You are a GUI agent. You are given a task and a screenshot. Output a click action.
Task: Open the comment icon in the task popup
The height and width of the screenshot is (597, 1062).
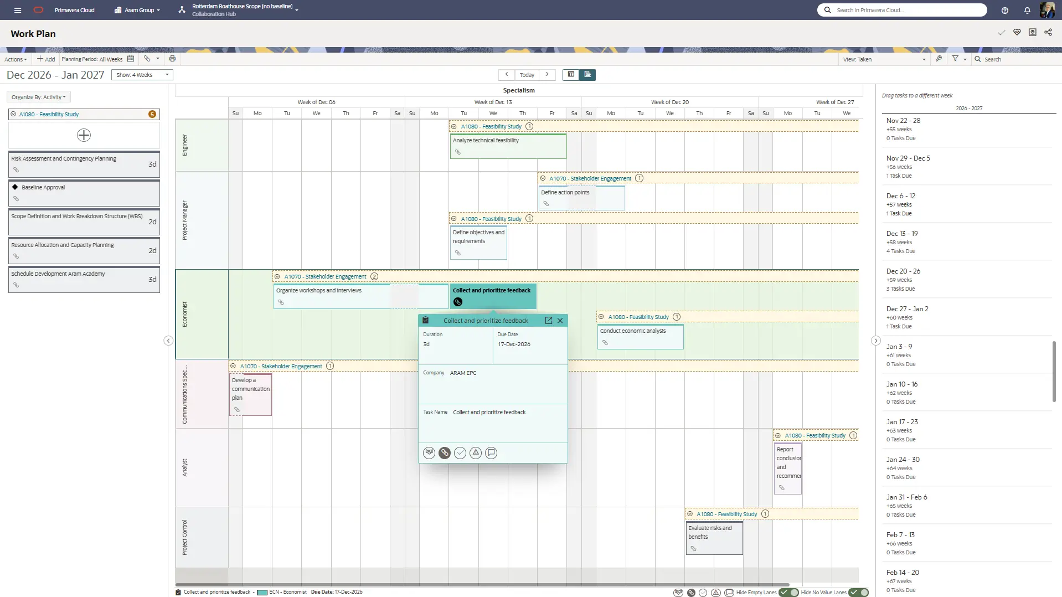pyautogui.click(x=492, y=452)
